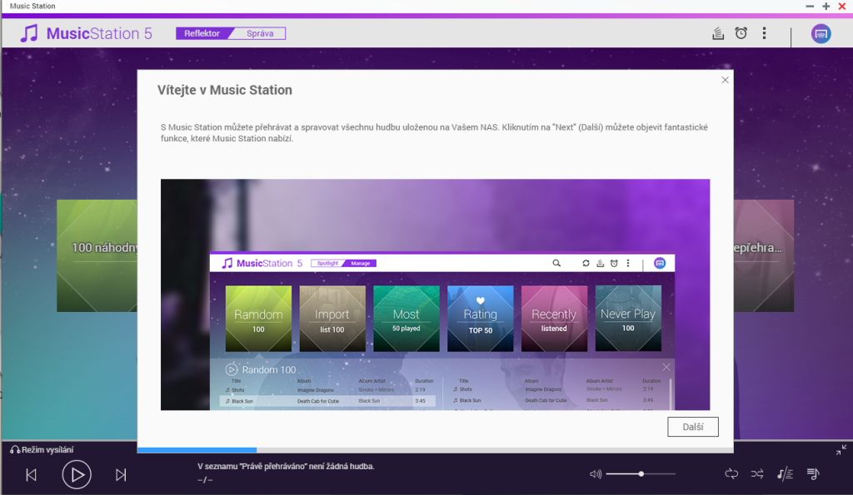Close the welcome dialog
The image size is (853, 495).
tap(725, 80)
